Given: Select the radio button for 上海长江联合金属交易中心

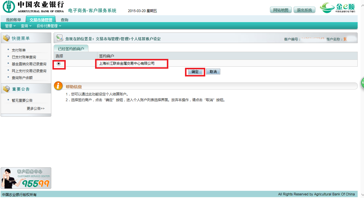Looking at the screenshot, I should click(59, 64).
